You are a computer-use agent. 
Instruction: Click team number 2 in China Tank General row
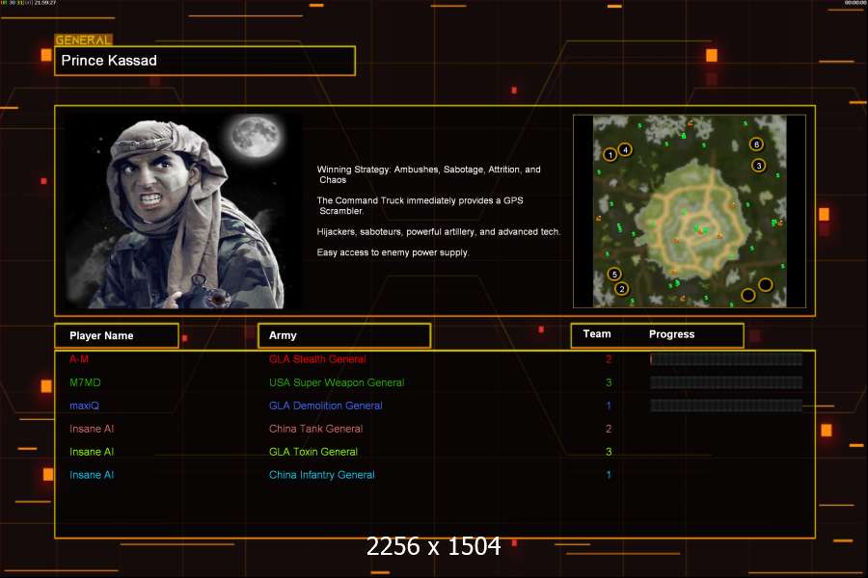(x=609, y=429)
